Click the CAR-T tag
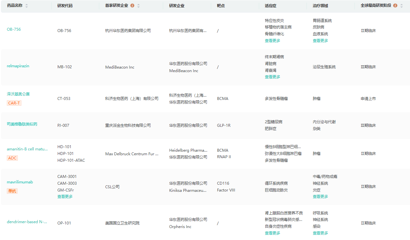The width and height of the screenshot is (410, 240). coord(14,103)
